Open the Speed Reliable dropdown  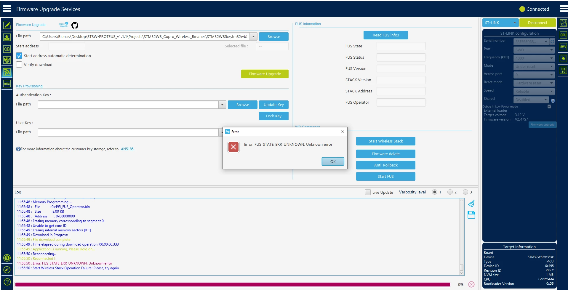coord(534,92)
